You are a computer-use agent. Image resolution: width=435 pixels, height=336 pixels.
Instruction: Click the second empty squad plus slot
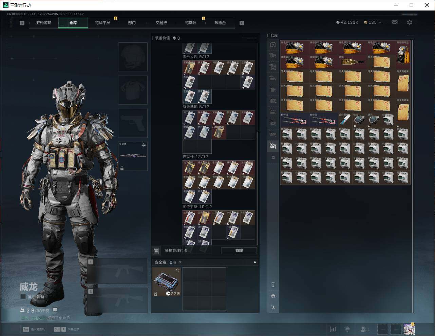click(x=396, y=329)
